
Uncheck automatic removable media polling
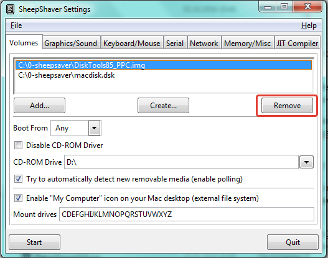[x=18, y=179]
